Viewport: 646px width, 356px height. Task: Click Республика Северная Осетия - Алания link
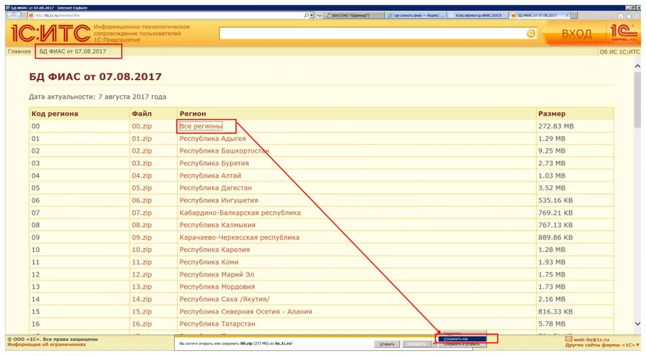(246, 312)
